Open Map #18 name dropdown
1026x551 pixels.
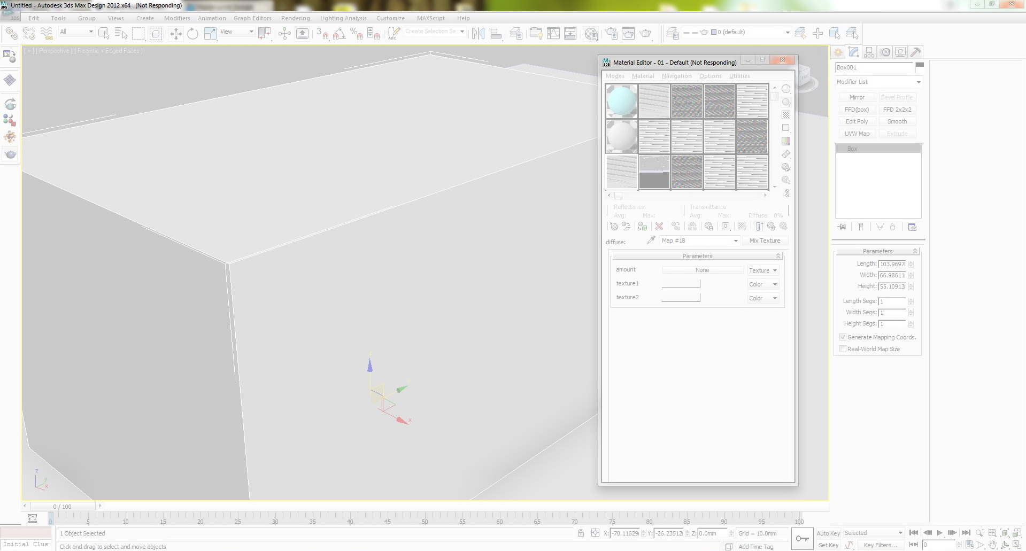coord(699,240)
